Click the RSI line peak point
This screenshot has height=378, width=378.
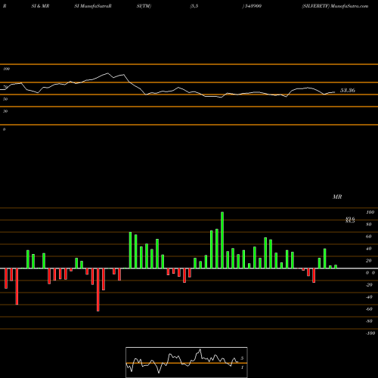tap(108, 73)
